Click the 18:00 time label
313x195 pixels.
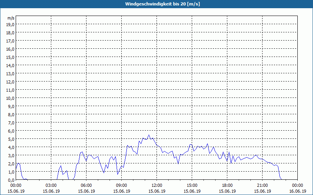[227, 186]
